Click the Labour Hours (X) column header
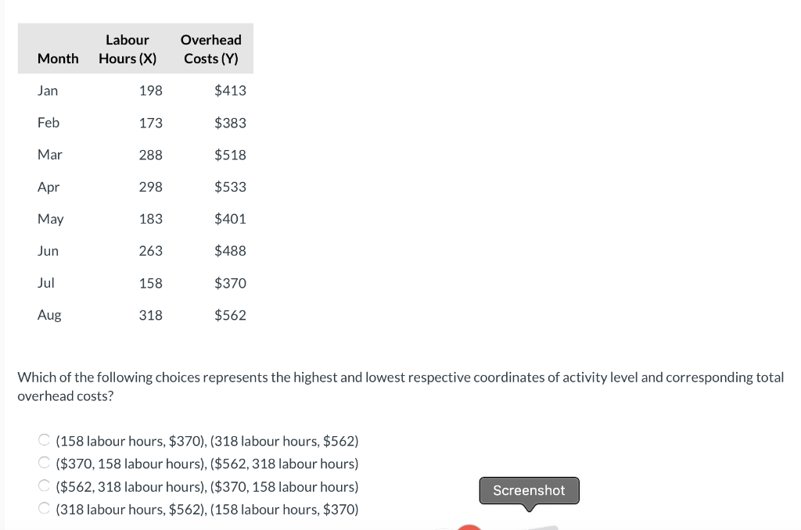The image size is (801, 530). [x=128, y=48]
